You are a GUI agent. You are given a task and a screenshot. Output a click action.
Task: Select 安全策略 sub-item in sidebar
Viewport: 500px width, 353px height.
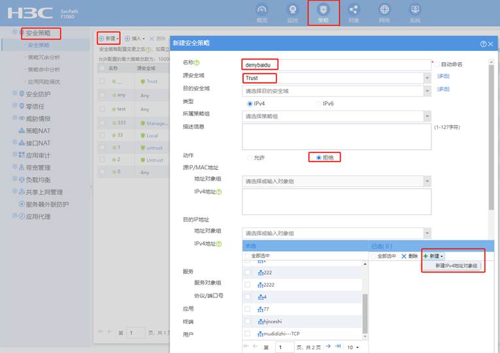[x=39, y=45]
